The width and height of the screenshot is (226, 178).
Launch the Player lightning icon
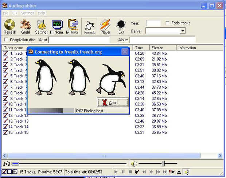coord(105,24)
